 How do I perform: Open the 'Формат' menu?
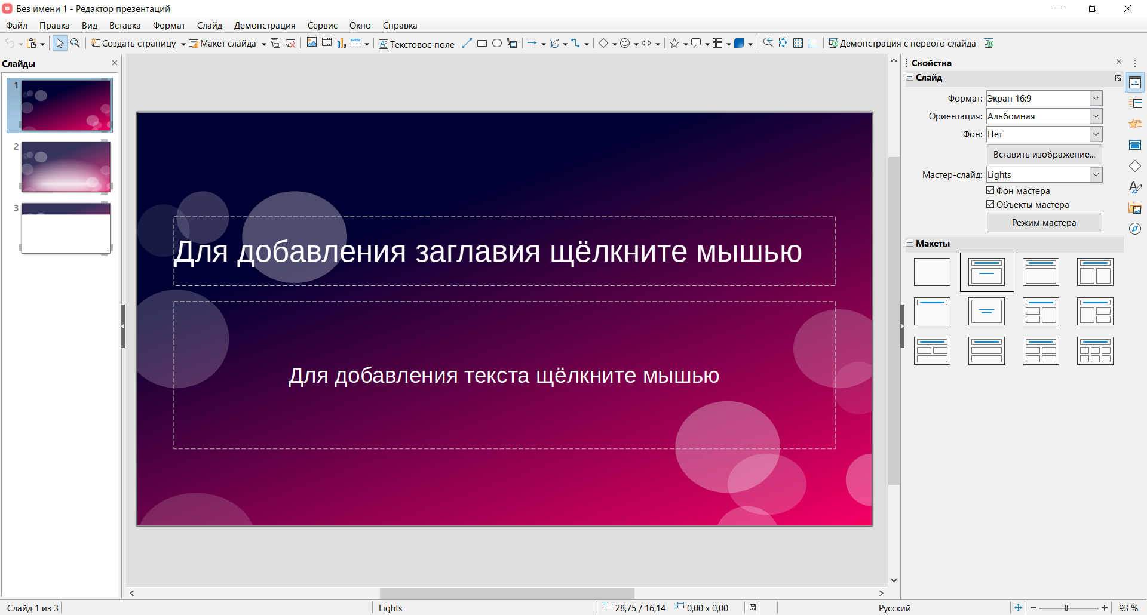tap(169, 26)
